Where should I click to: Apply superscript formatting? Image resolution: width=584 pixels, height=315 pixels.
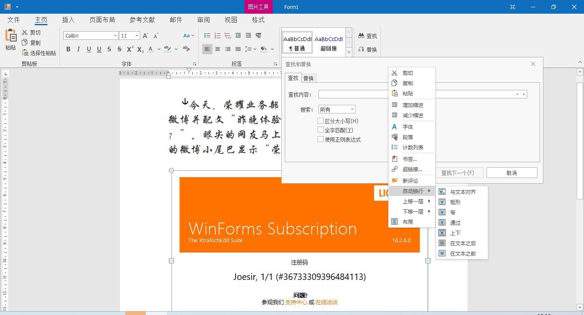130,49
